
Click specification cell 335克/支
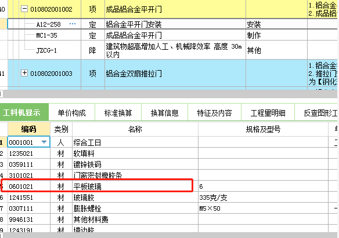[x=263, y=197]
